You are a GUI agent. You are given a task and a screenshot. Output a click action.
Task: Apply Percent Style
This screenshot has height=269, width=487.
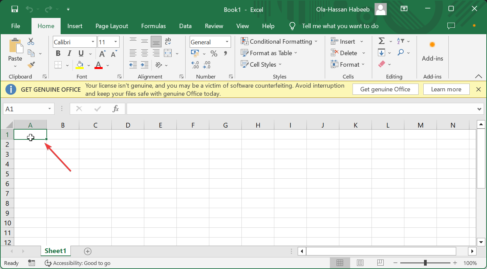(214, 53)
